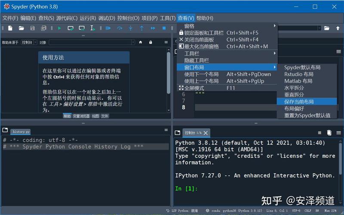This screenshot has width=344, height=215.
Task: Close the 控制台 1/A console tab
Action: click(x=206, y=133)
